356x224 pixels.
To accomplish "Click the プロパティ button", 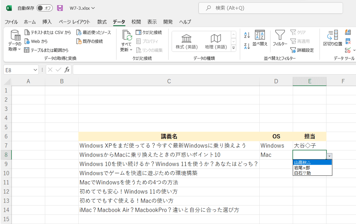I will coord(147,41).
